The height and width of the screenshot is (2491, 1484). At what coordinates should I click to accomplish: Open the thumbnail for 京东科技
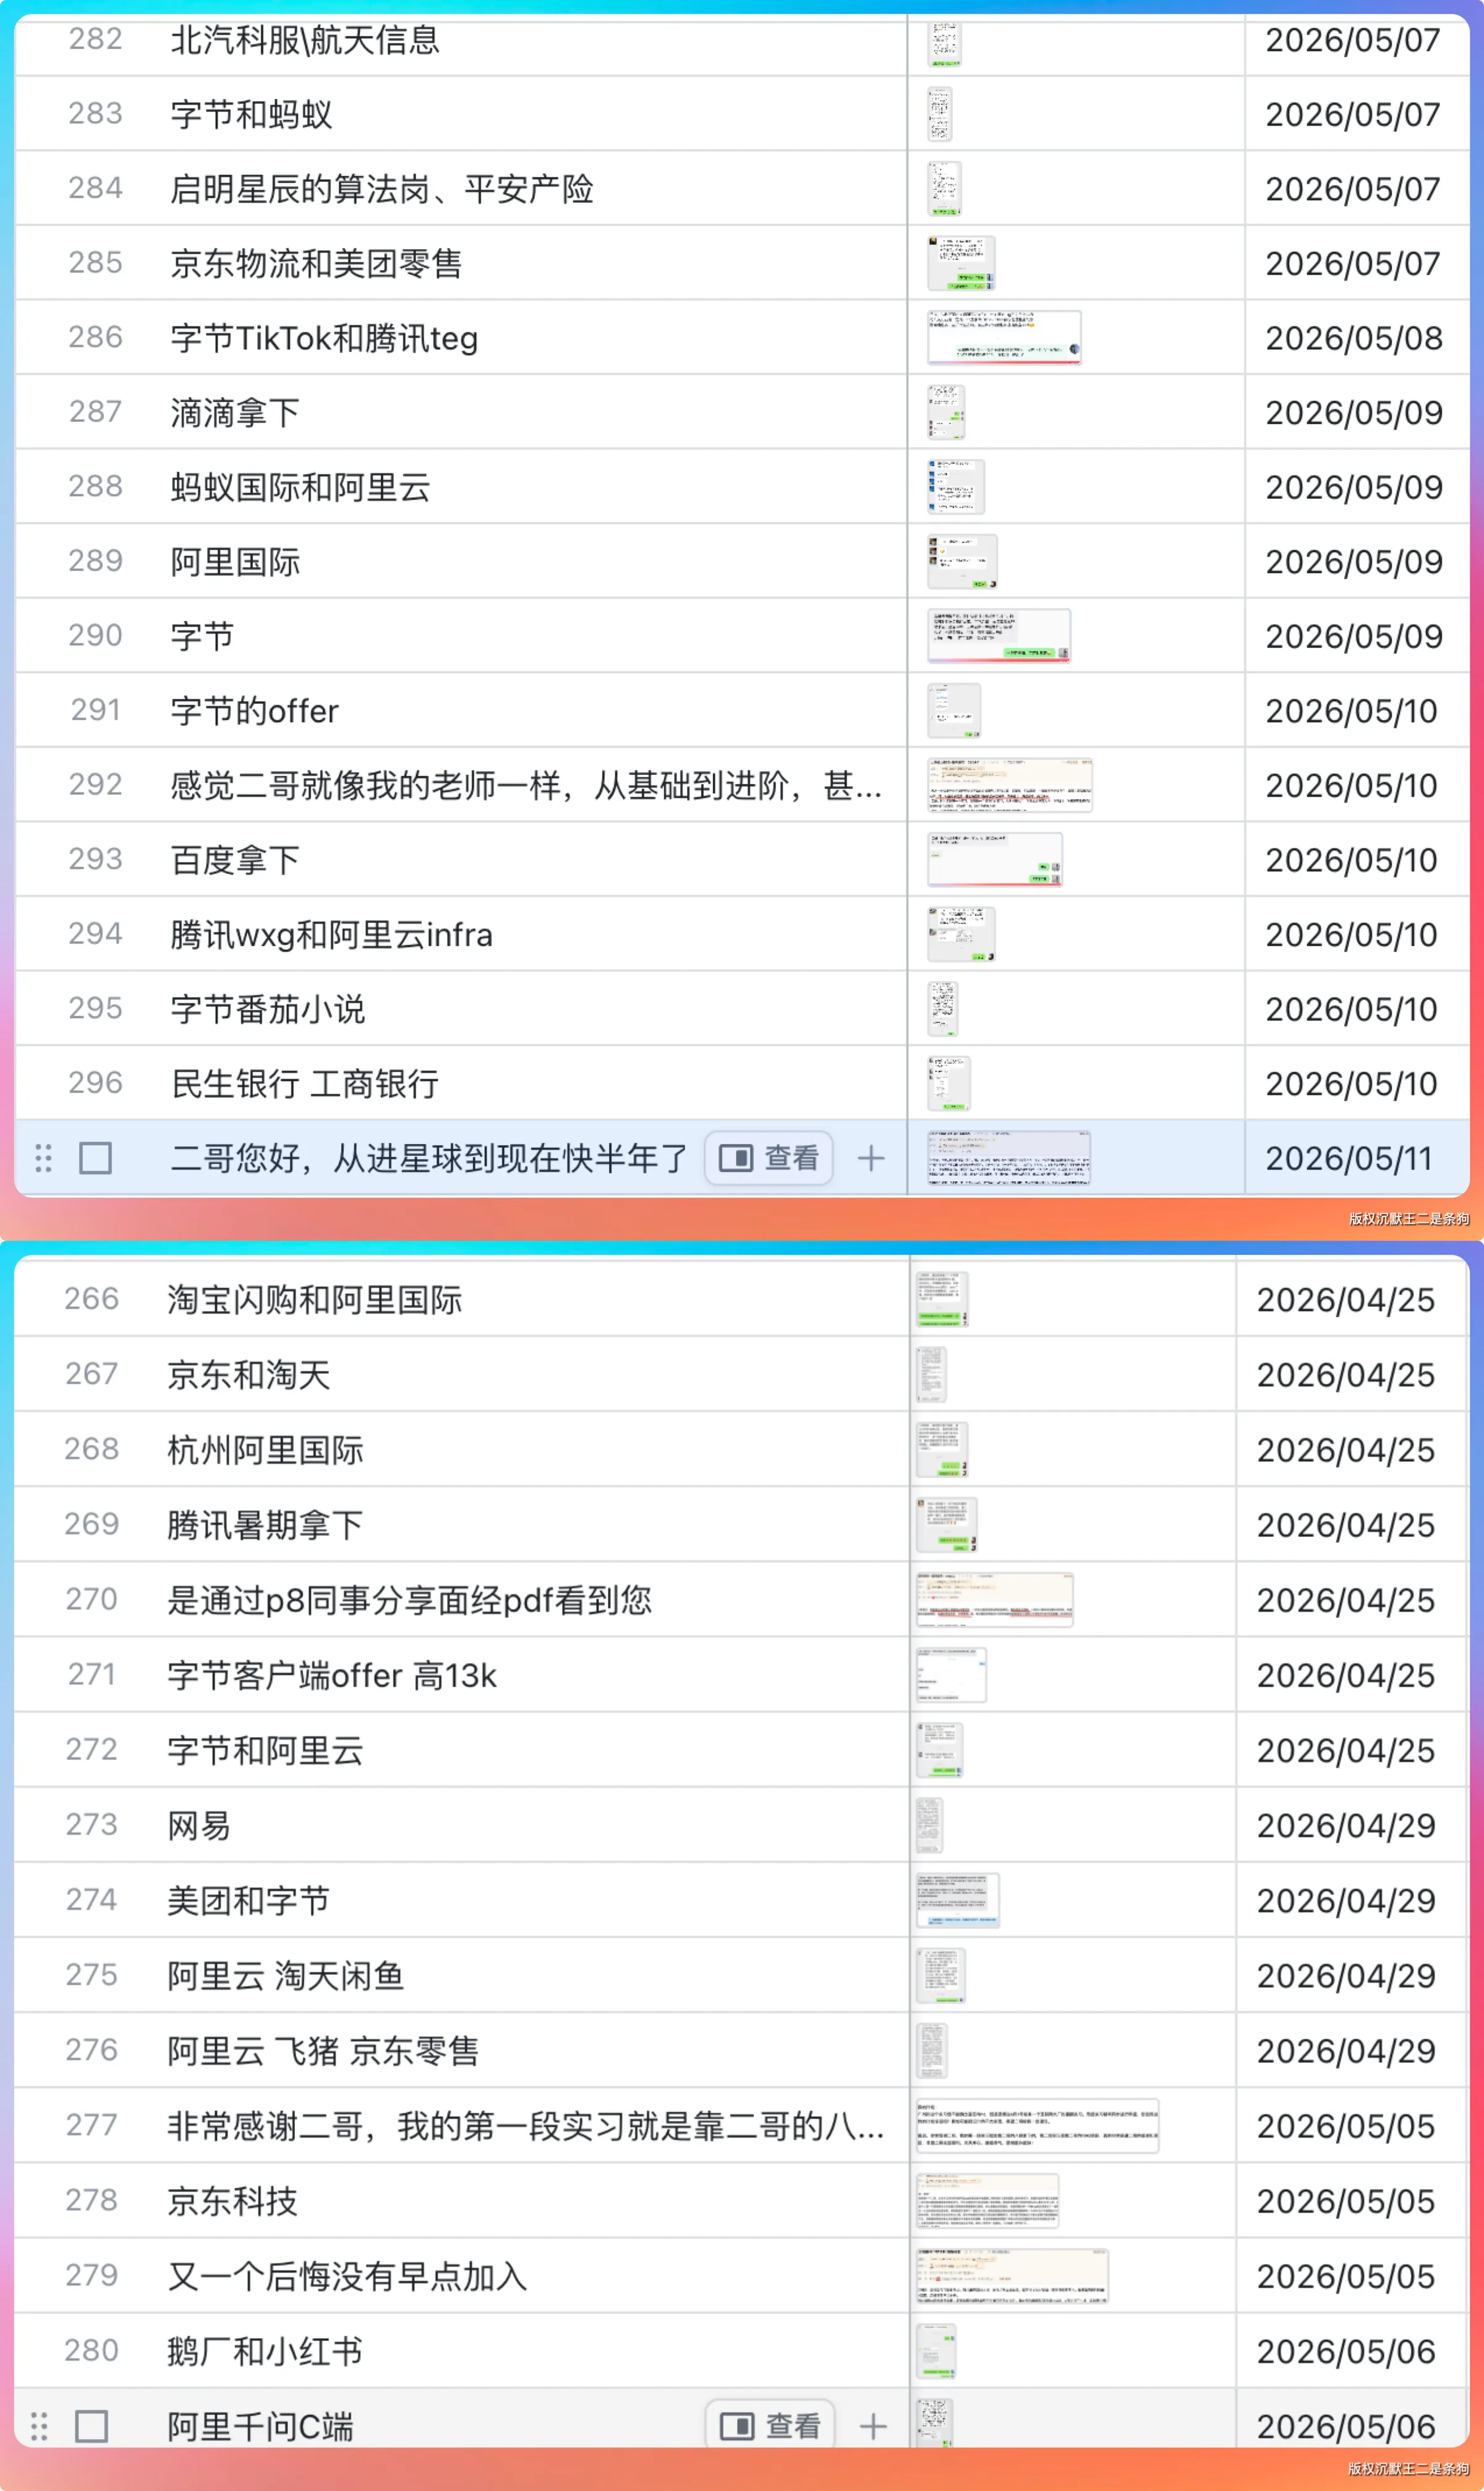coord(987,2200)
